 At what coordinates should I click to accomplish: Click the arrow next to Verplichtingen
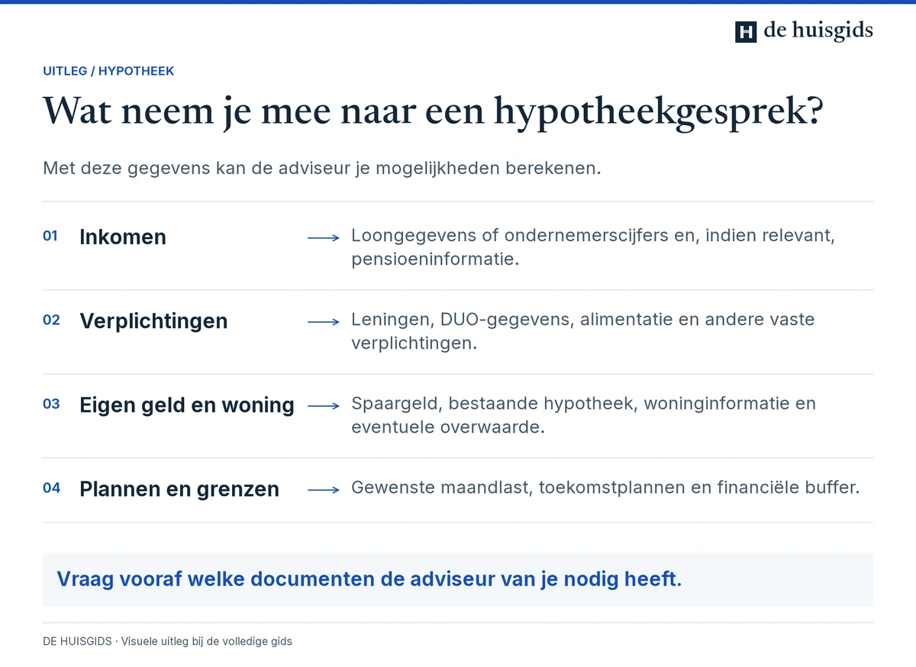(324, 322)
